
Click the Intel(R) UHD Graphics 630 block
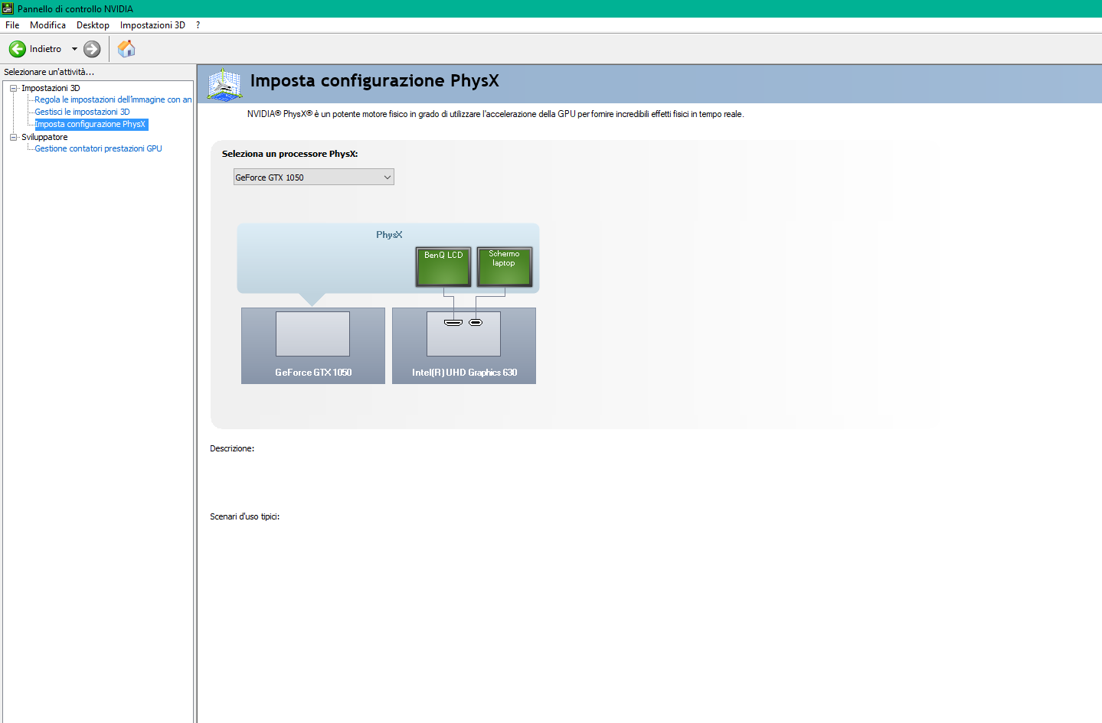pos(464,346)
